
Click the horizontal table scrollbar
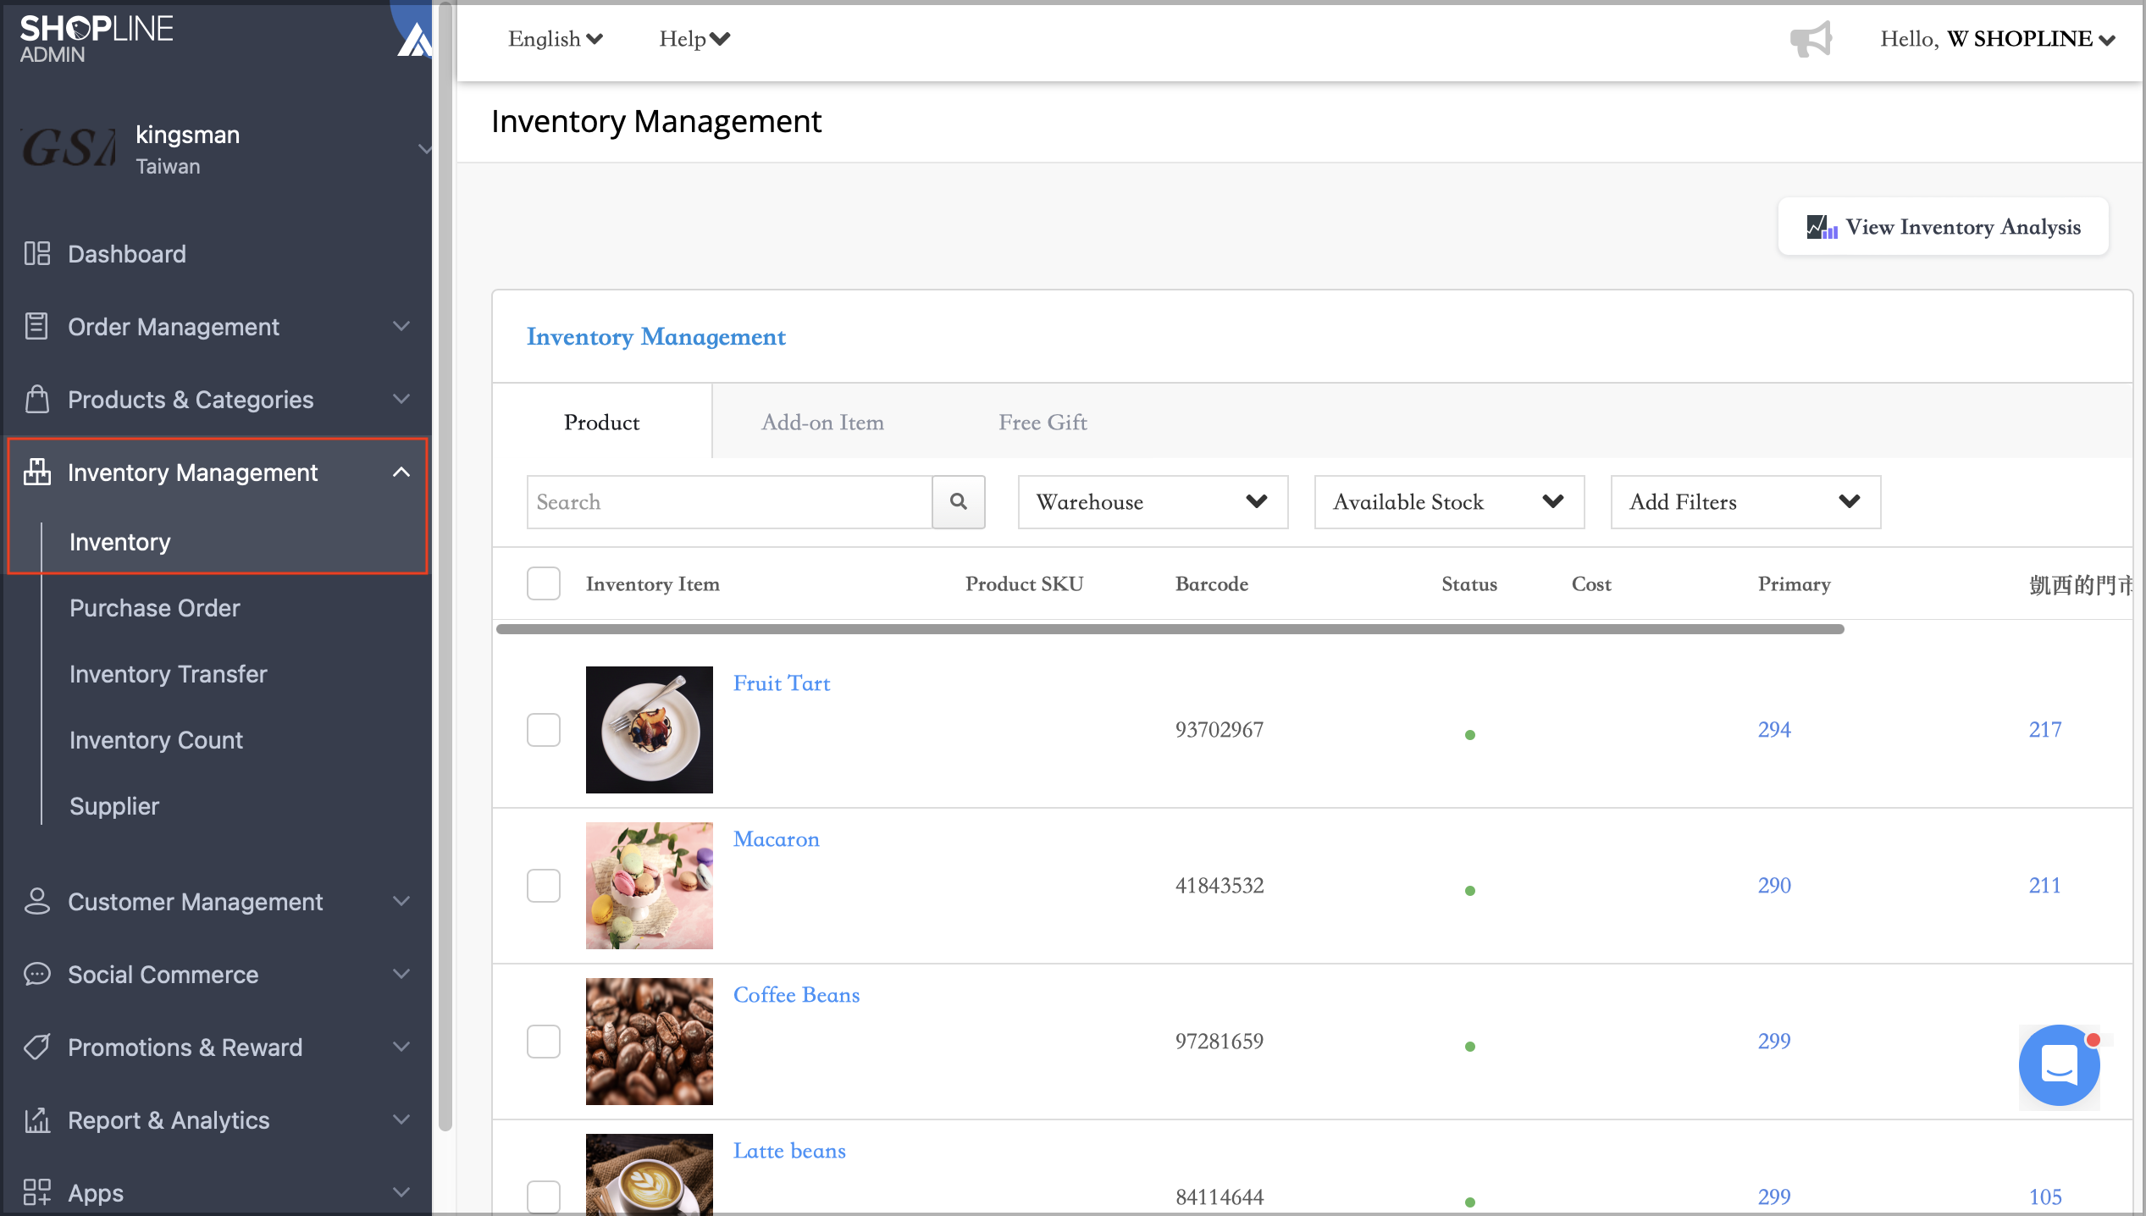1169,629
